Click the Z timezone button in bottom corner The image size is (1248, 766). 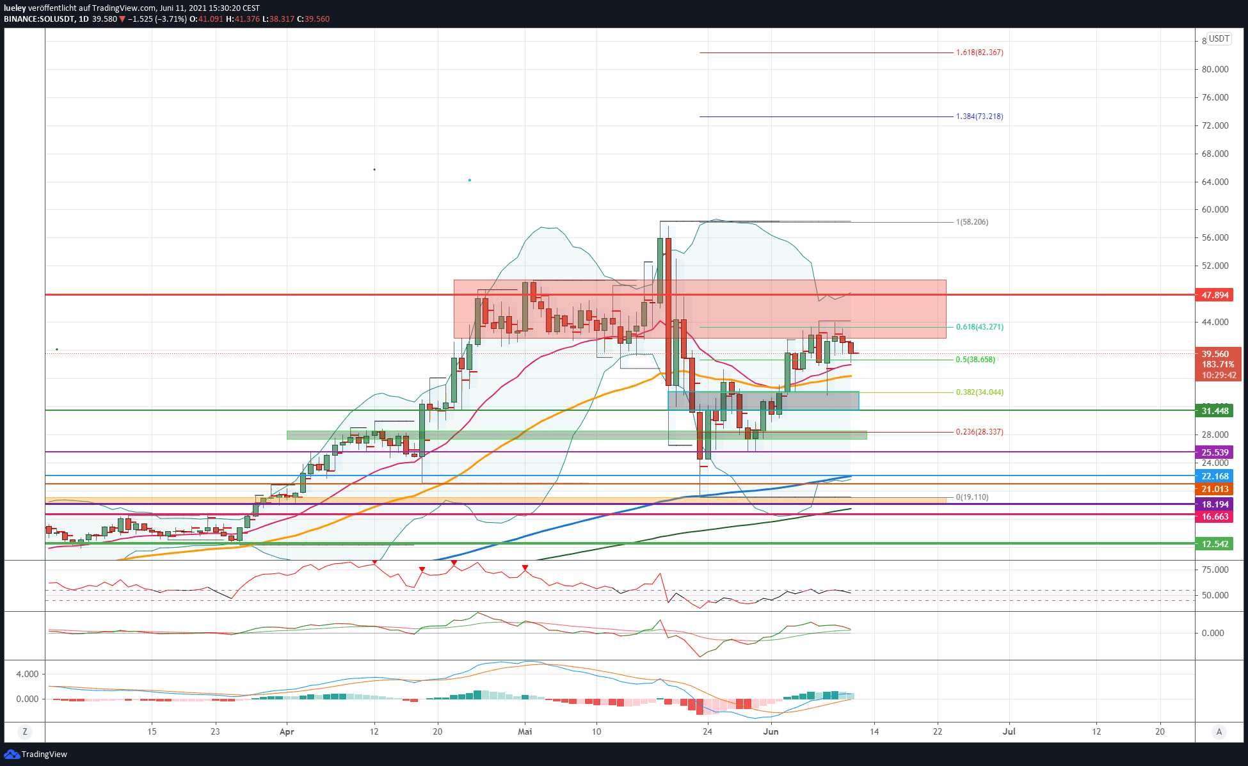pos(25,731)
